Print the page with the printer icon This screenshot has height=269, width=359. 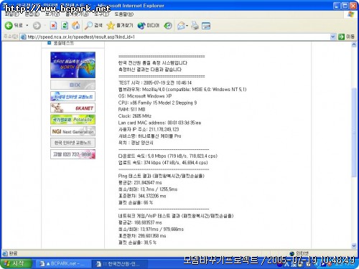195,25
